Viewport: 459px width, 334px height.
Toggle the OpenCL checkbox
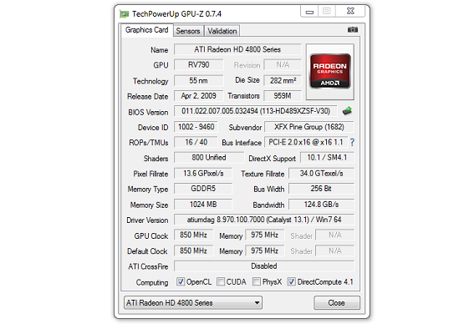click(x=181, y=282)
